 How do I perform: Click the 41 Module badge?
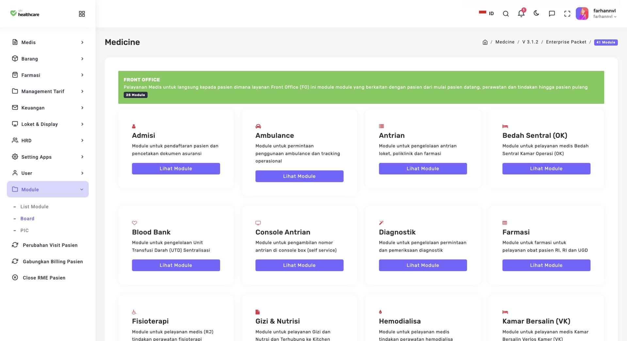(x=606, y=42)
